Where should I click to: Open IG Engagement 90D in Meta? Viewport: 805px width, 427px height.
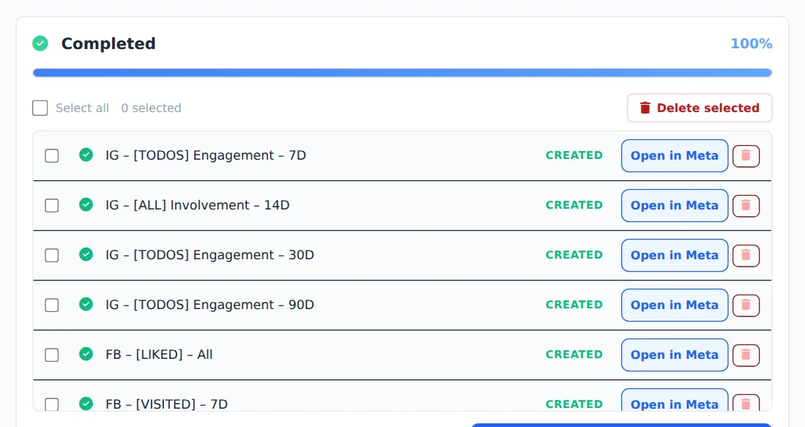[675, 305]
